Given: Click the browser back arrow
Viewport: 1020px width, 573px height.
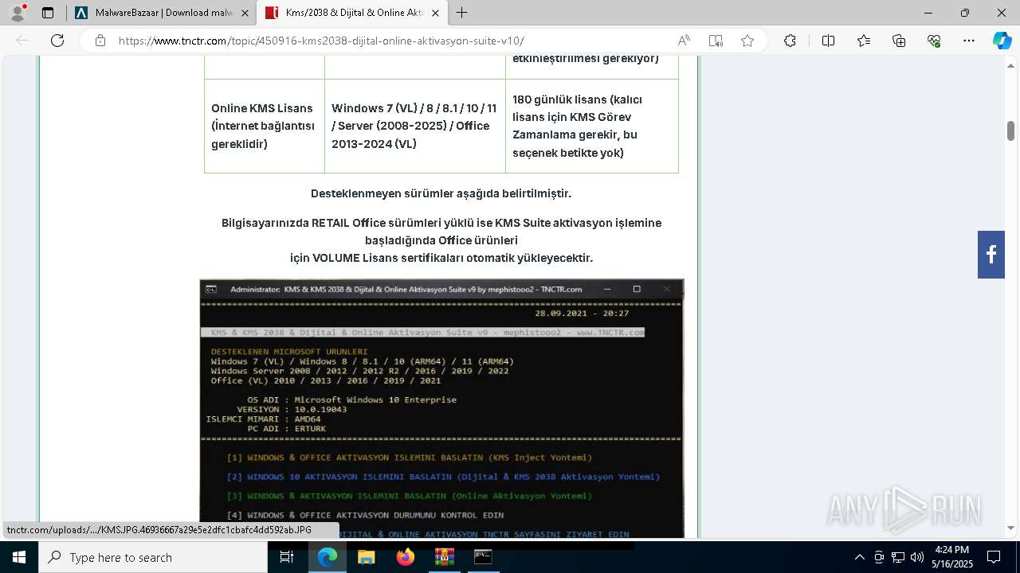Looking at the screenshot, I should tap(22, 41).
